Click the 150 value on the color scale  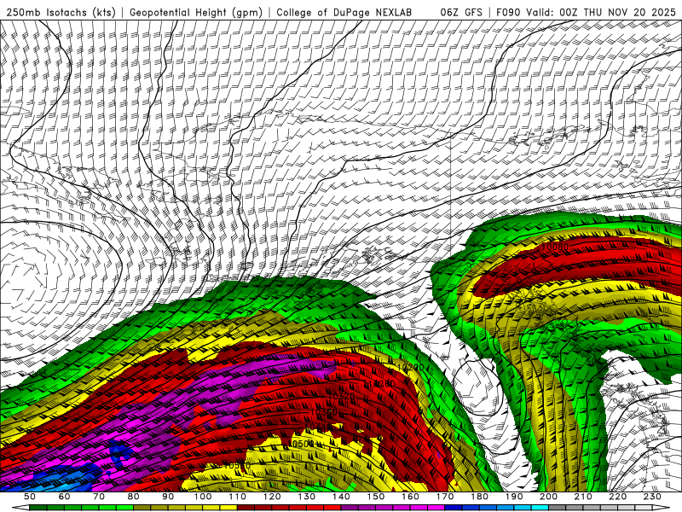pos(376,497)
